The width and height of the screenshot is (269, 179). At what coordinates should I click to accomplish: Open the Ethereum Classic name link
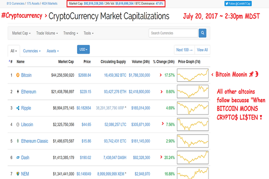(x=34, y=141)
